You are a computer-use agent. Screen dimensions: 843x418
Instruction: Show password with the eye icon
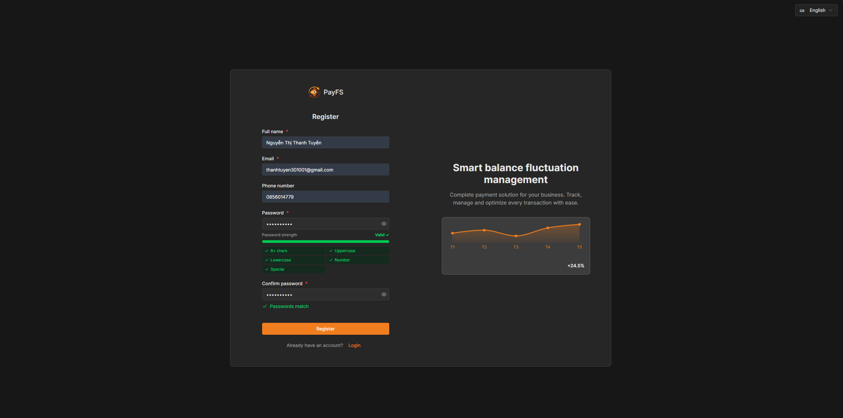tap(384, 224)
